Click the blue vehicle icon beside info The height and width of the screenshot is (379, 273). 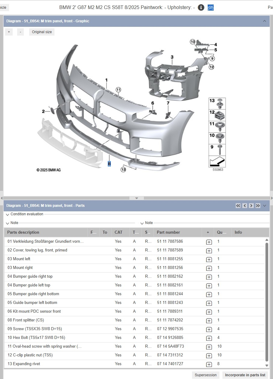pyautogui.click(x=211, y=8)
